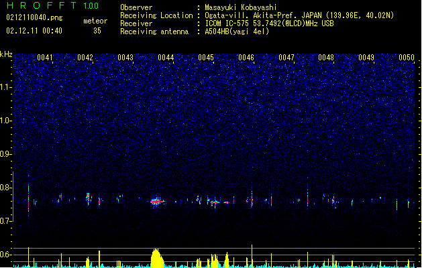Click the Receiver label
Screen dimensions: 422x268
136,23
